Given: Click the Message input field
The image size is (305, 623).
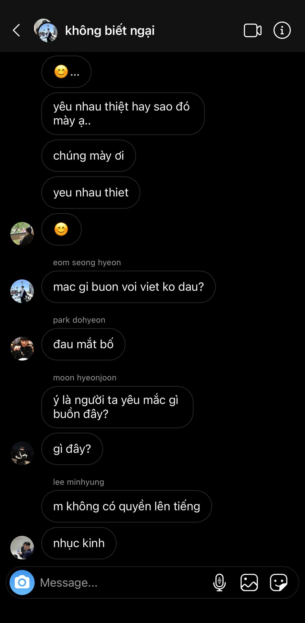Looking at the screenshot, I should point(123,582).
